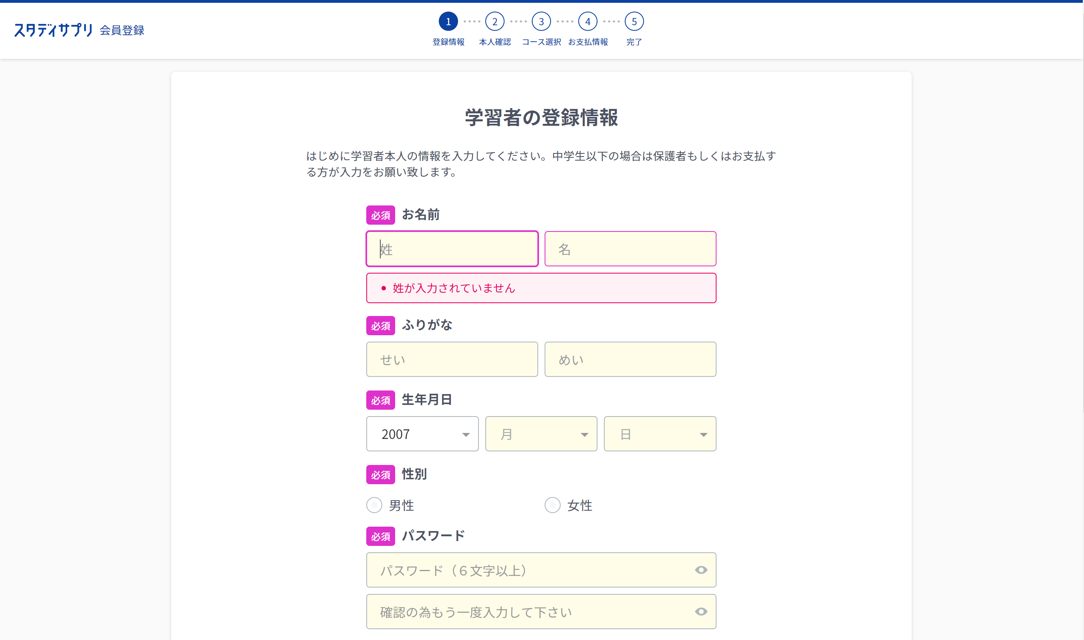Focus the パスワード（6文字以上） field
Image resolution: width=1084 pixels, height=640 pixels.
[x=541, y=570]
